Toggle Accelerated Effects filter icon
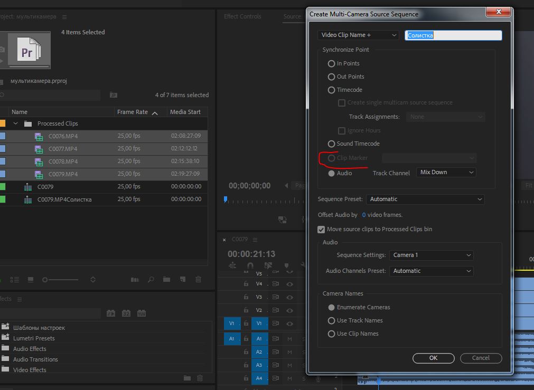This screenshot has height=390, width=534. [x=111, y=313]
